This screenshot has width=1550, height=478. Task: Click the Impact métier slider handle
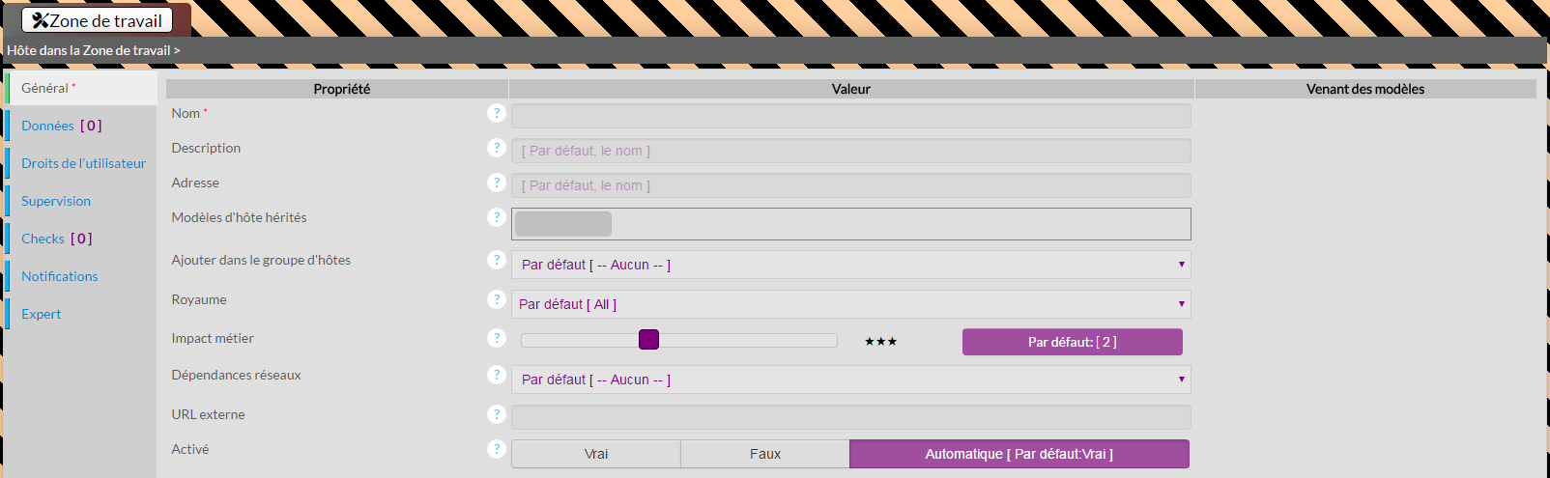[x=648, y=339]
